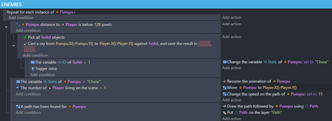The height and width of the screenshot is (121, 332).
Task: Add action beside the Pumpu distance condition
Action: (x=232, y=24)
